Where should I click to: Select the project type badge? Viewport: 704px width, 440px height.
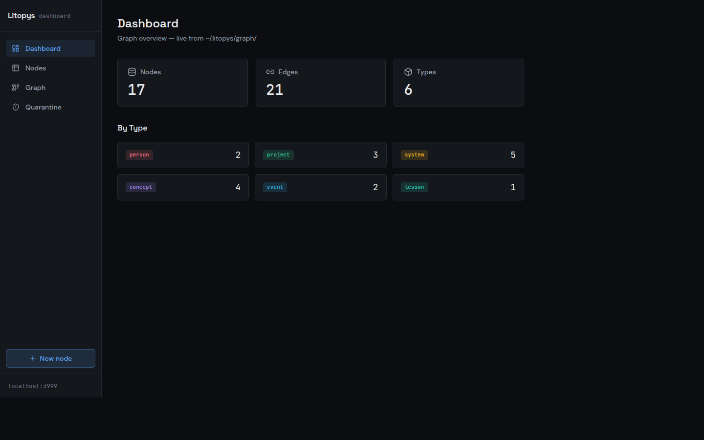(x=278, y=154)
